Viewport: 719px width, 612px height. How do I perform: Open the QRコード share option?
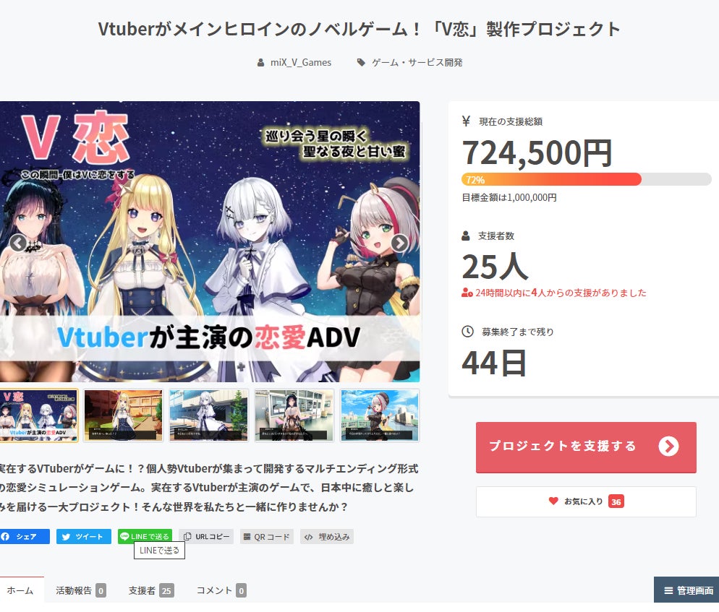[267, 536]
